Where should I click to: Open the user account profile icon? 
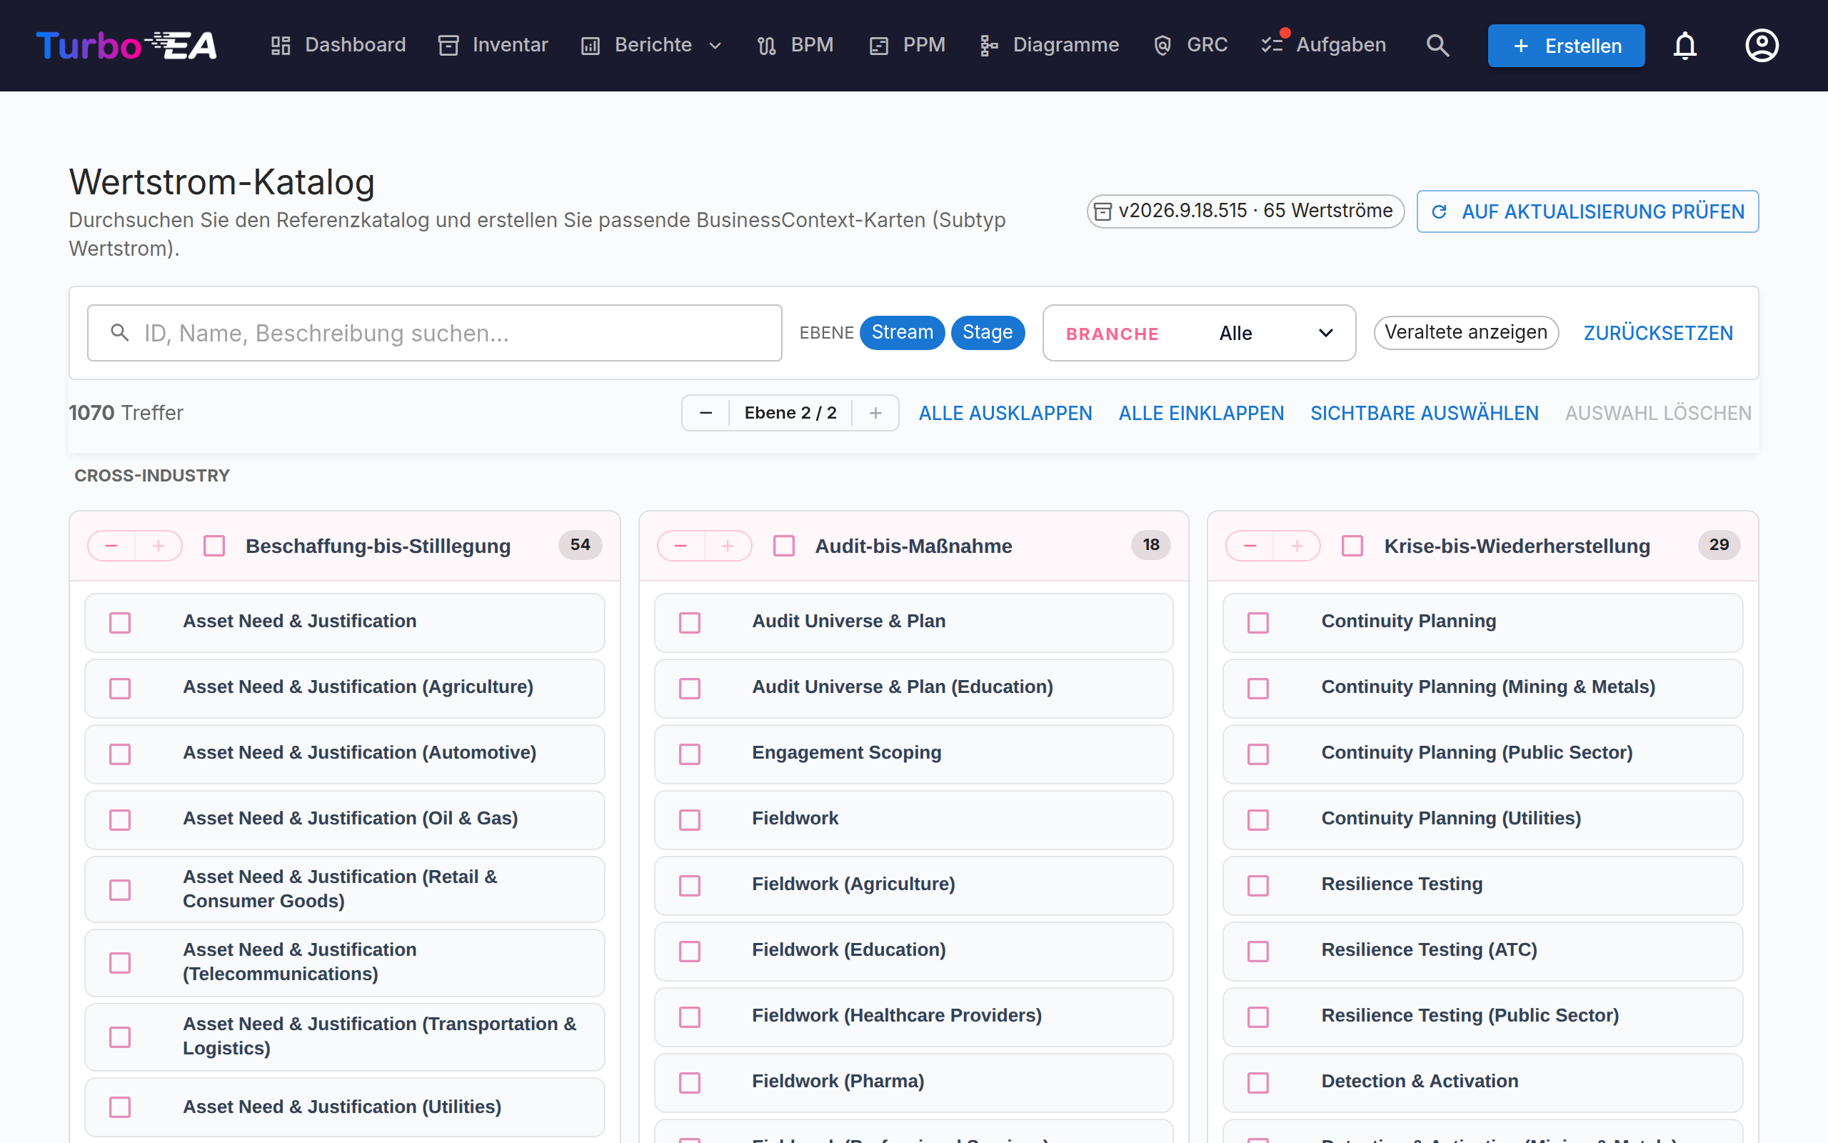coord(1762,45)
